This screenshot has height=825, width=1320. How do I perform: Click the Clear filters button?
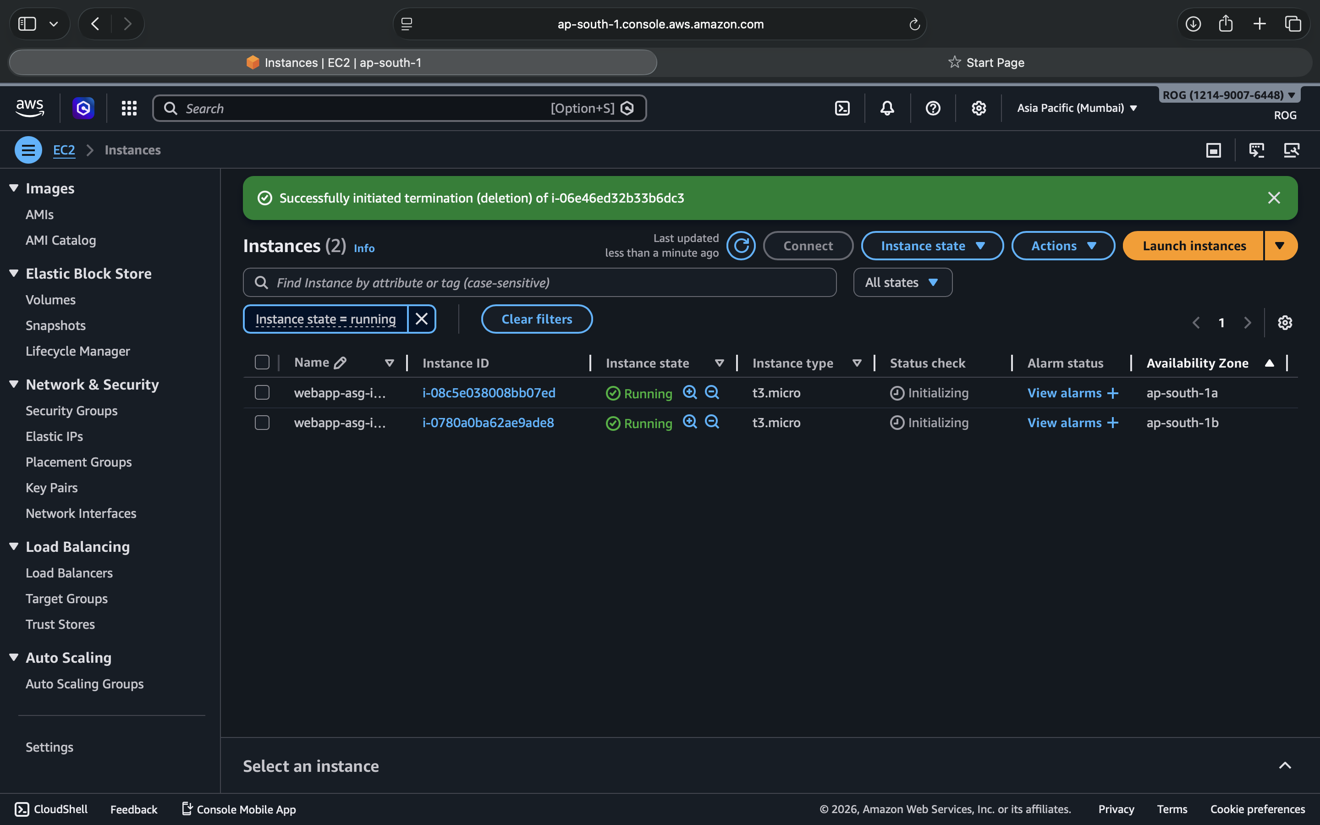point(537,319)
